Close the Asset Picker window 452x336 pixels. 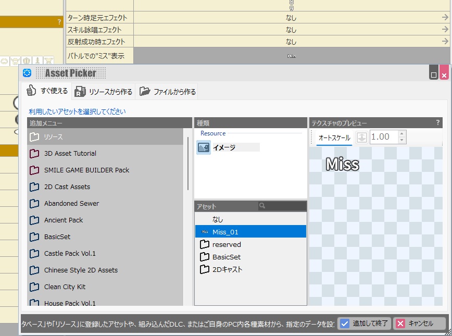444,72
